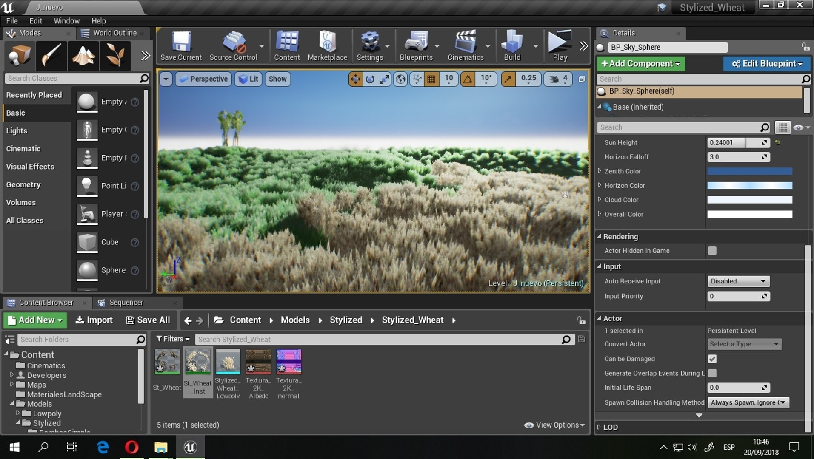Open Zenith Color swatch
814x459 pixels.
coord(749,171)
